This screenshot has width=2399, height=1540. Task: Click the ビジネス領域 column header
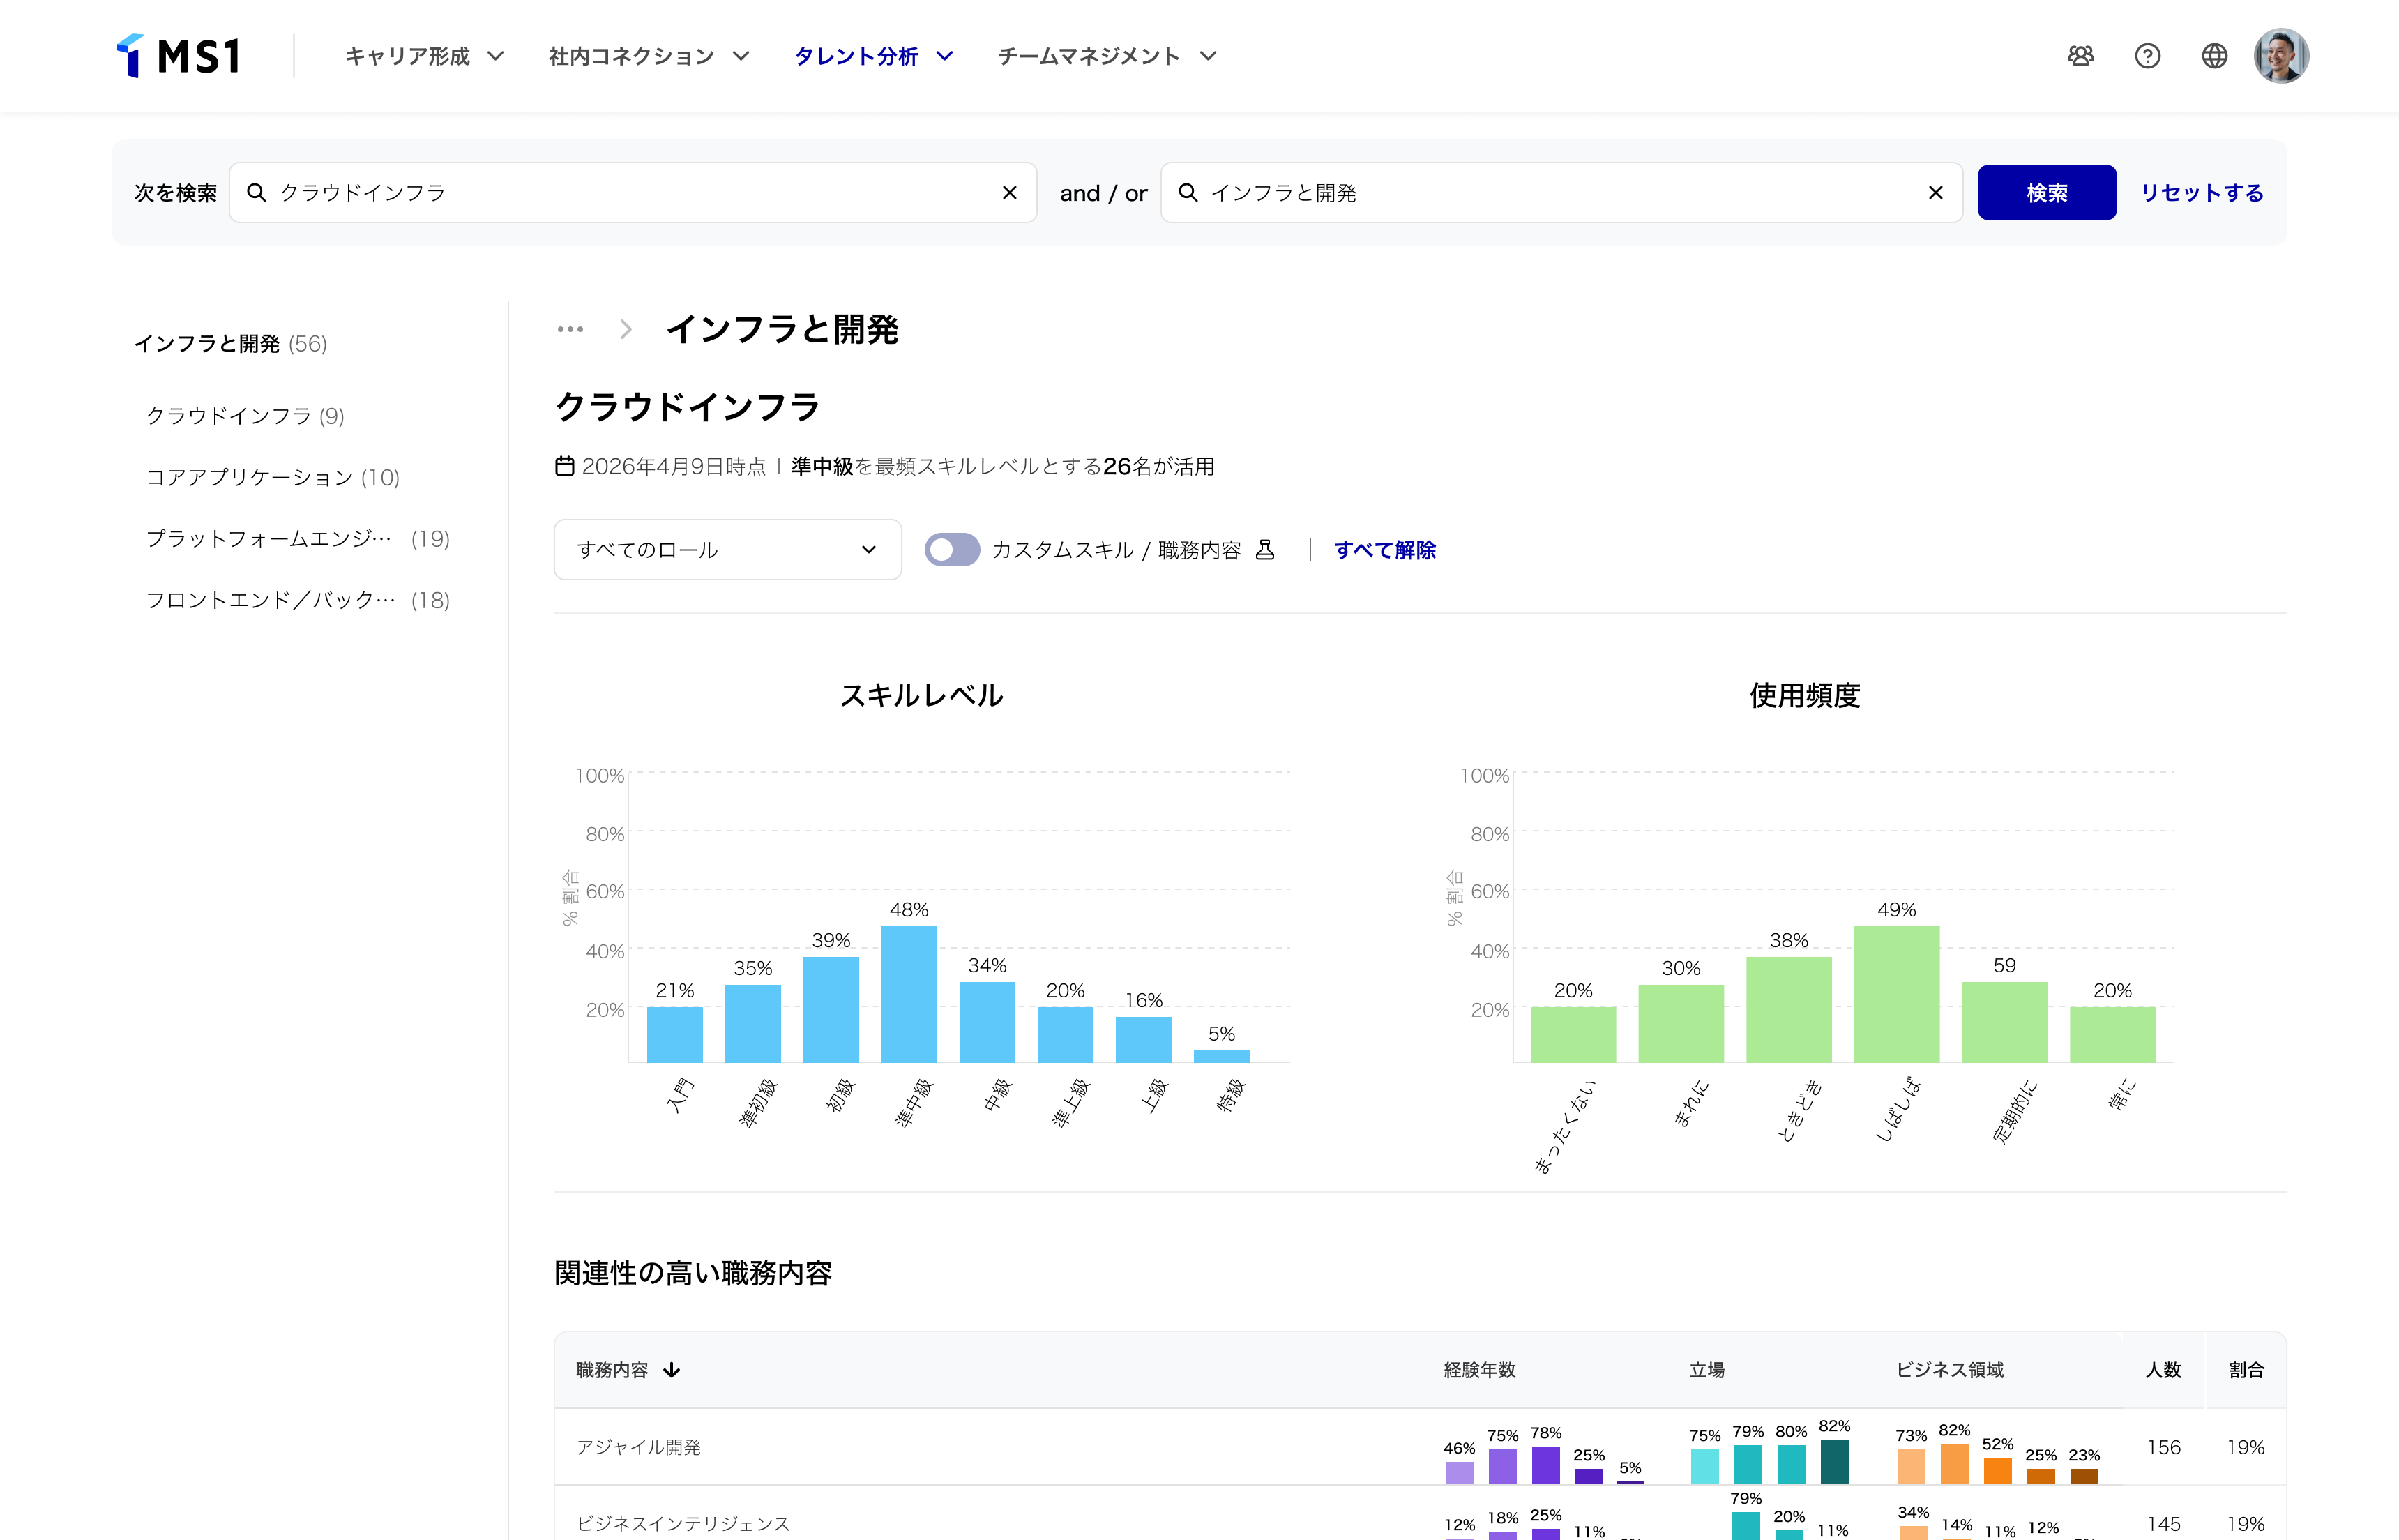[x=1950, y=1370]
